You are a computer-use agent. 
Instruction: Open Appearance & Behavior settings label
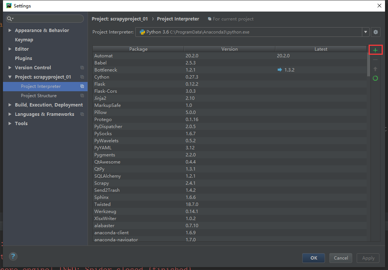click(42, 31)
